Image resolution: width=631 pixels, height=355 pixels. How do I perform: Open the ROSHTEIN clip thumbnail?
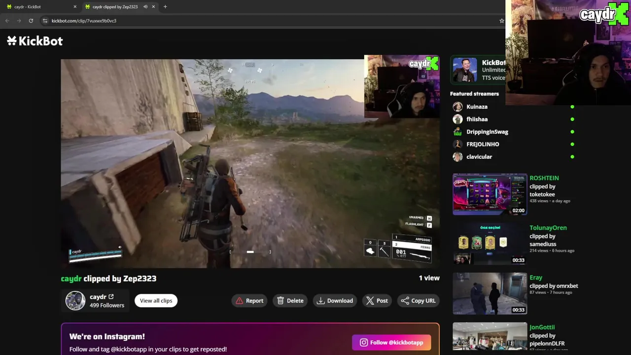[490, 194]
